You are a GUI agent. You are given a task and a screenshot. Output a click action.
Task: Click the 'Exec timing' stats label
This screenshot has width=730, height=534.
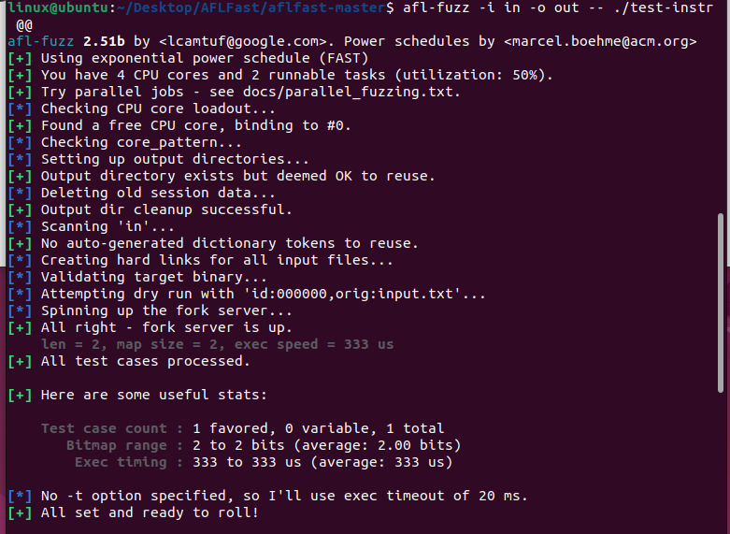click(121, 462)
